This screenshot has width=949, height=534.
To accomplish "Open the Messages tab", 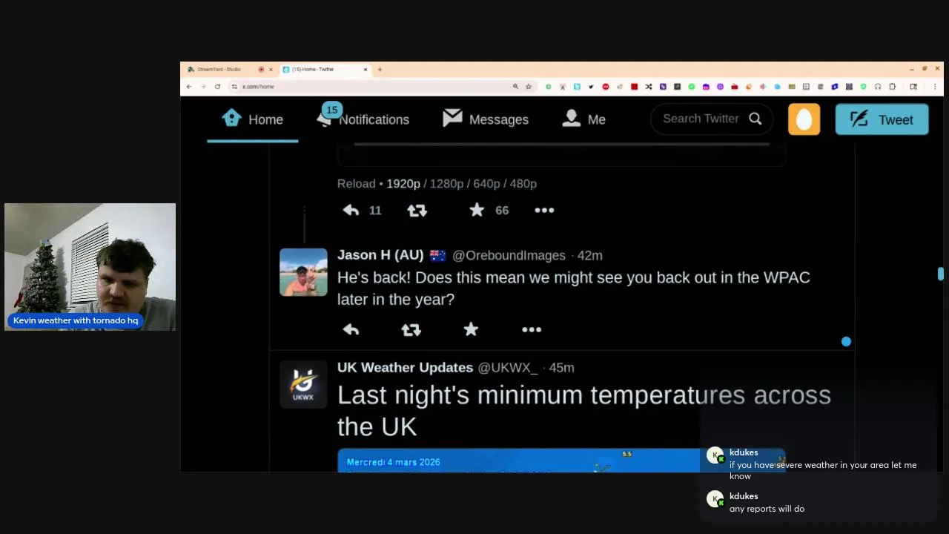I will pos(486,119).
